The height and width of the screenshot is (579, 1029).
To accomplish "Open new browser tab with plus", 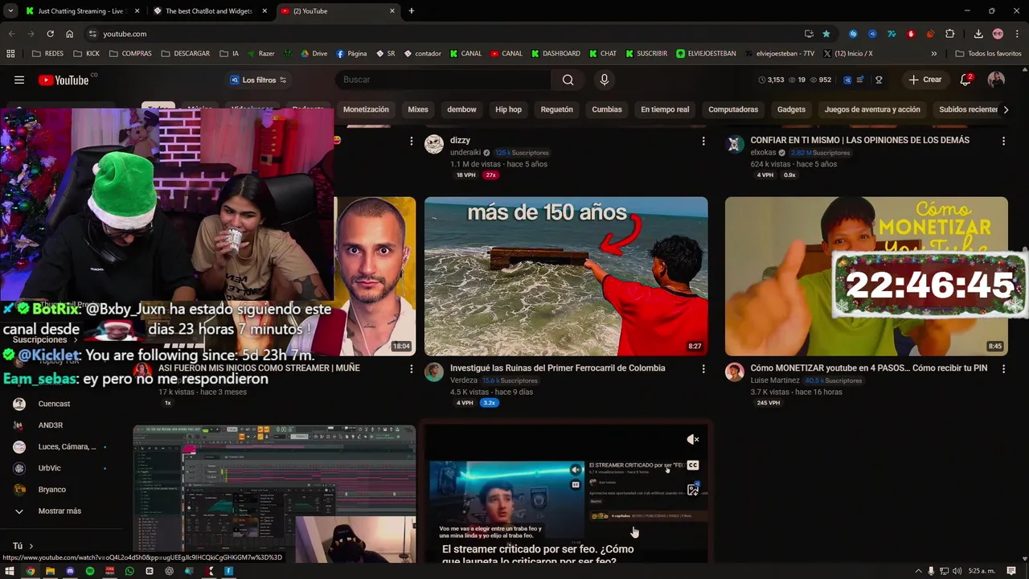I will [412, 11].
